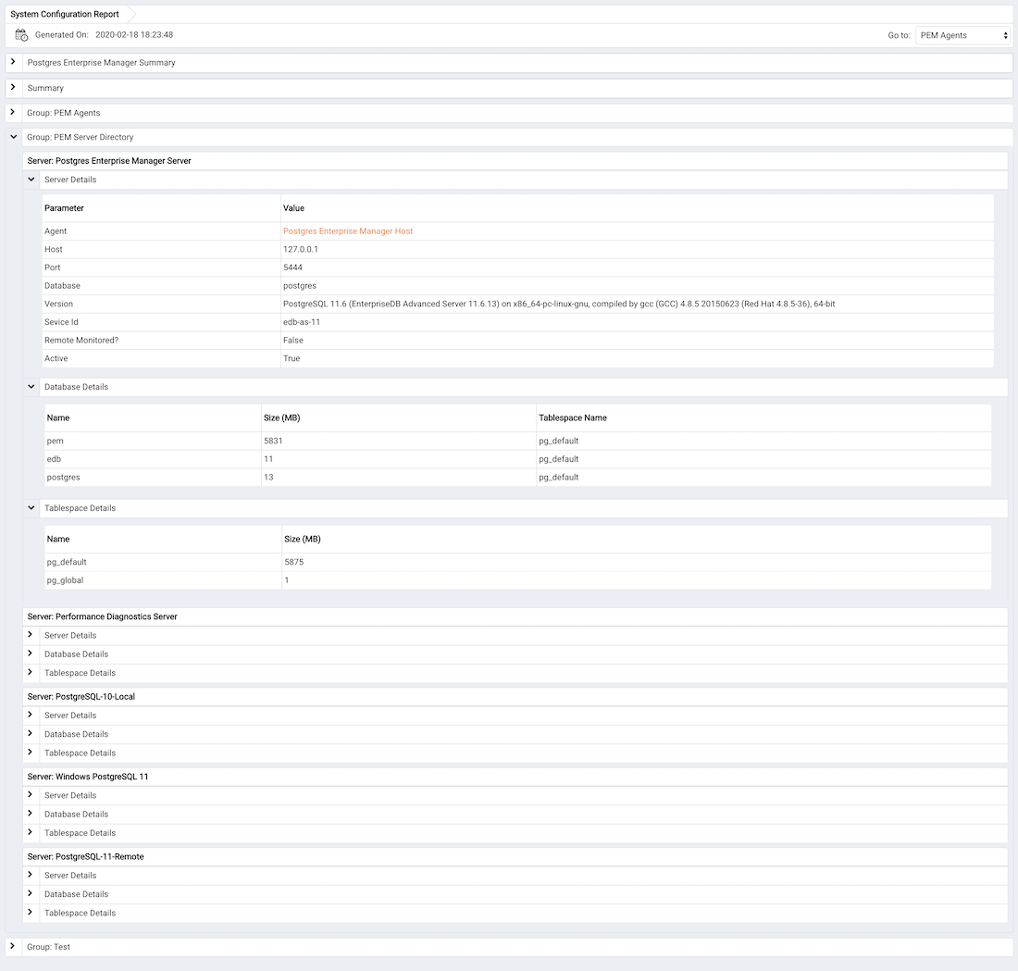The width and height of the screenshot is (1018, 971).
Task: Click the Port value 5444
Action: pyautogui.click(x=292, y=268)
